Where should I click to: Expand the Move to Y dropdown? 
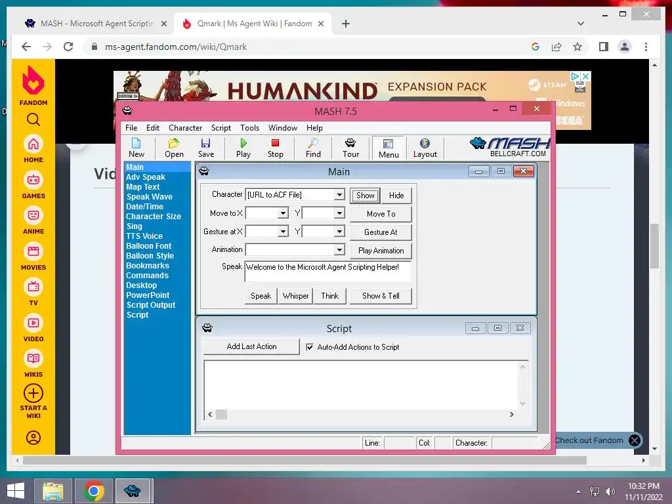[339, 213]
